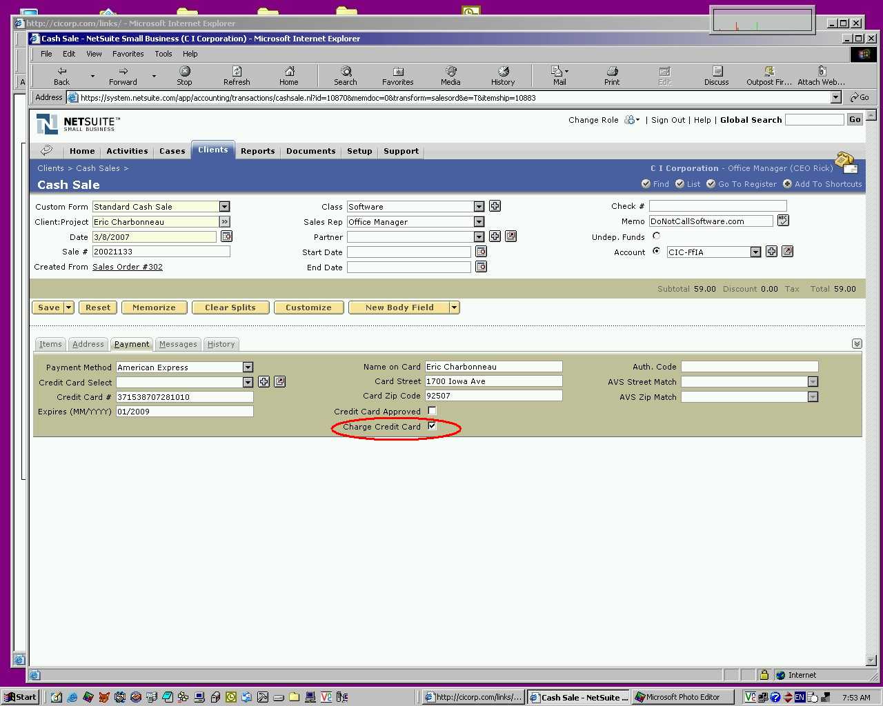The width and height of the screenshot is (883, 706).
Task: Click the spell-check icon beside Memo field
Action: click(782, 221)
